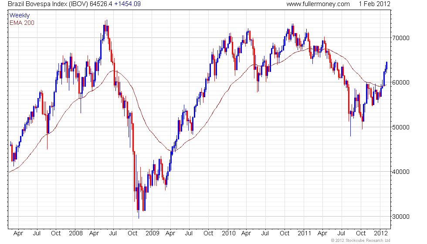
Task: Click the index value 64526.4
Action: [101, 4]
